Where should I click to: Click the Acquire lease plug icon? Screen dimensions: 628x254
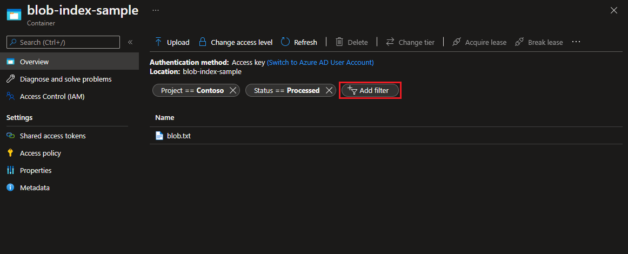pyautogui.click(x=456, y=42)
